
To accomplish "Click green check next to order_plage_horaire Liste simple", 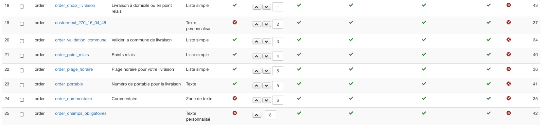I will click(235, 69).
